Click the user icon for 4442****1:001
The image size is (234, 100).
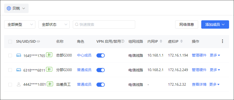tap(19, 84)
